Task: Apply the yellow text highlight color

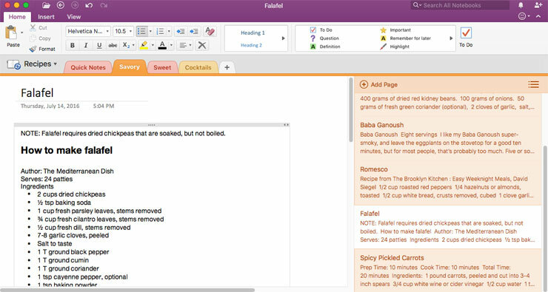Action: (144, 45)
